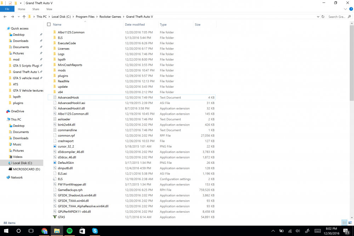Screen dimensions: 354x236
Task: Expand the chevron after Local Disk (C:) breadcrumb
Action: tap(73, 17)
